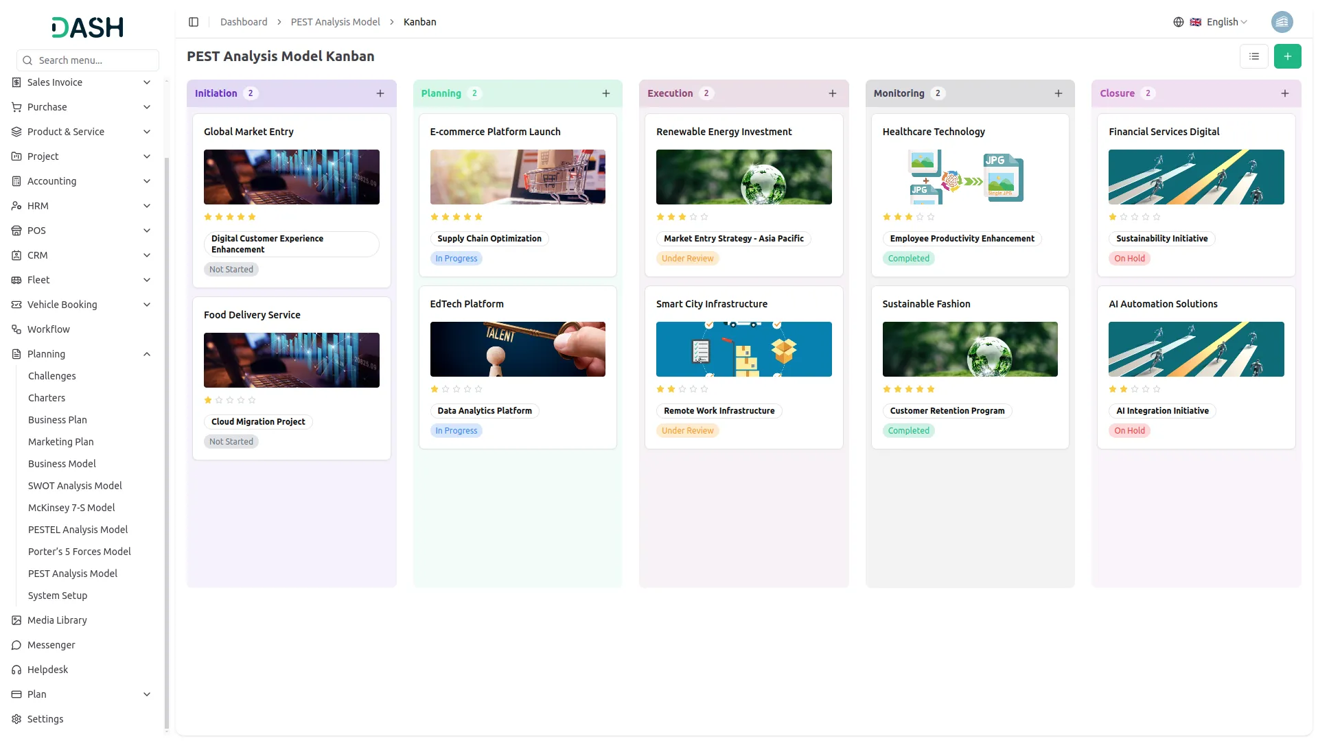The image size is (1318, 741).
Task: Toggle the sidebar collapse icon
Action: 194,22
